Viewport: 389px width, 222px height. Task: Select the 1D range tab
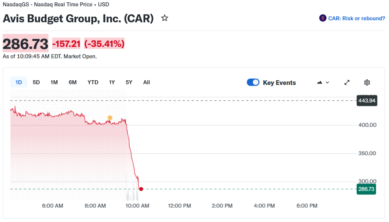[19, 82]
